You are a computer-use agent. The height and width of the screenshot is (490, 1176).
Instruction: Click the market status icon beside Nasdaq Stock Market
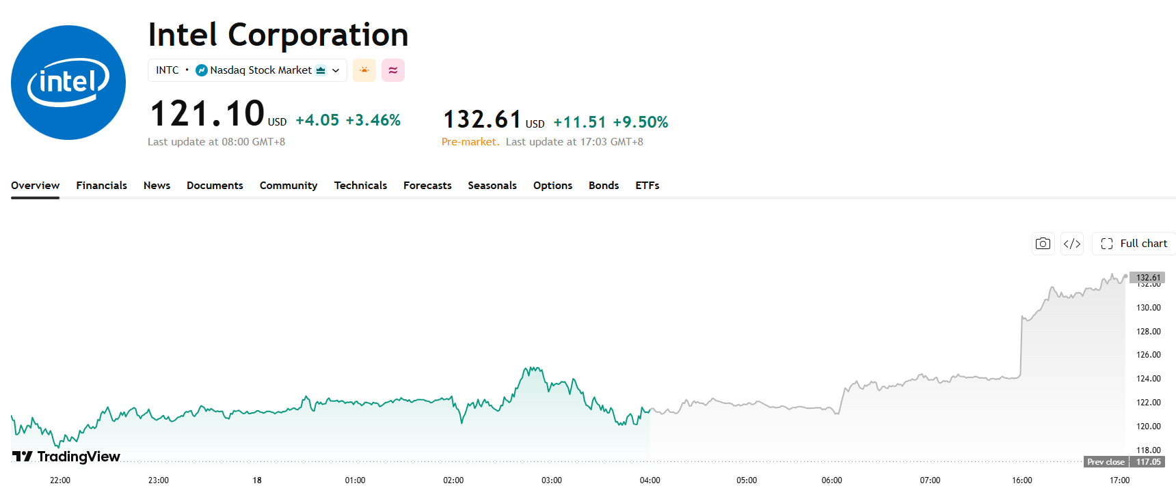point(321,70)
